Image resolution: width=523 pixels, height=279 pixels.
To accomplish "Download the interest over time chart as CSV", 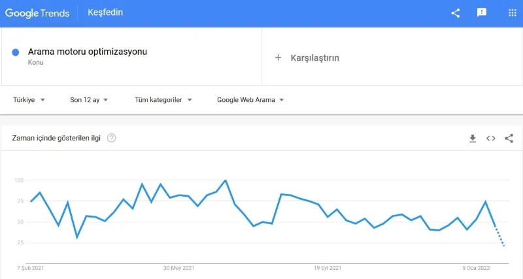I will pyautogui.click(x=473, y=139).
